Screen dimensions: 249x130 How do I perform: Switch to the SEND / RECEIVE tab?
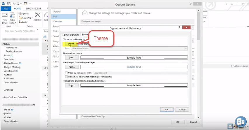click(x=34, y=8)
